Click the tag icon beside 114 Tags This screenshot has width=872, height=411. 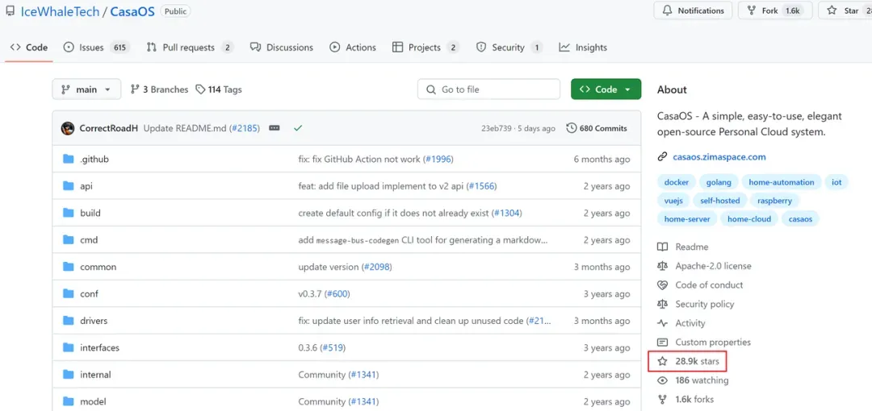[x=200, y=89]
